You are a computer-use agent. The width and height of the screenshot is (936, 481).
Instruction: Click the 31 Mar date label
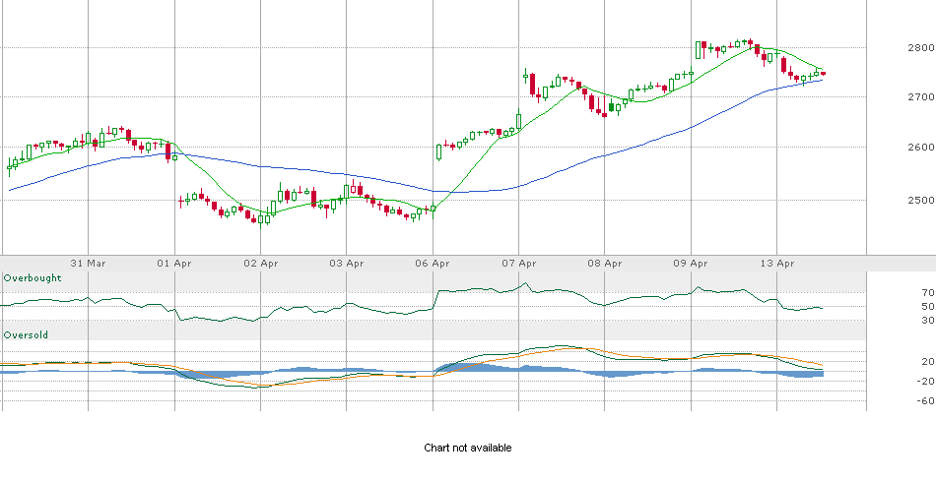(x=89, y=263)
